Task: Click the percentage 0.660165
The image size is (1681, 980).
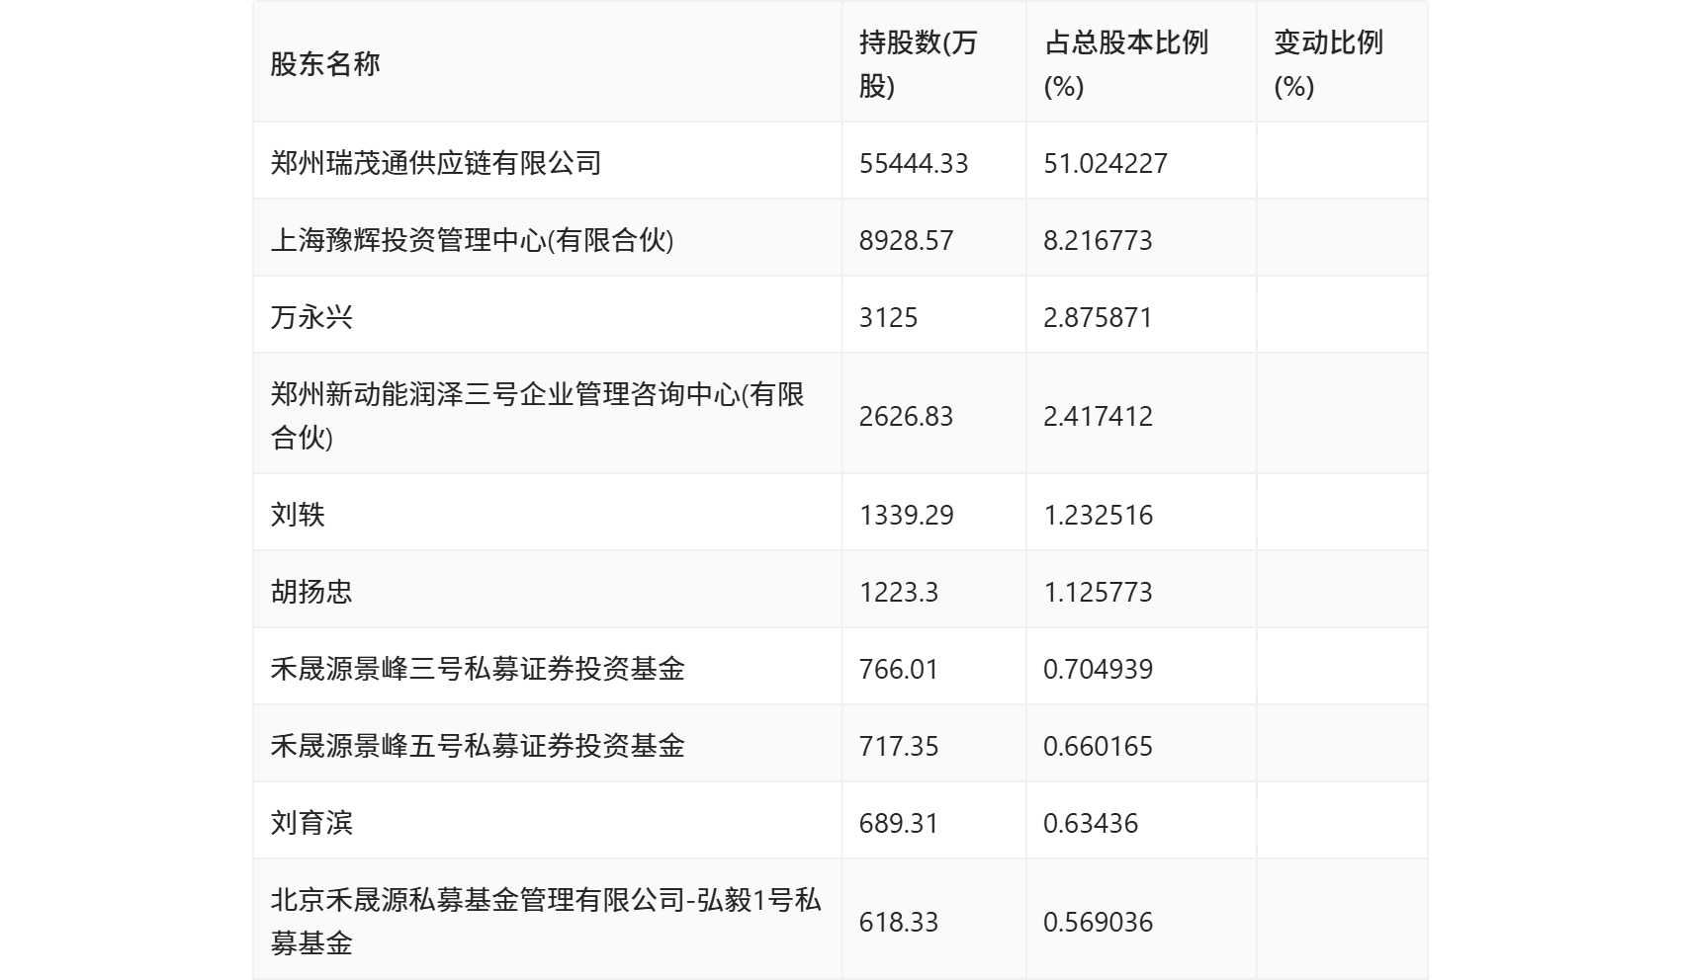Action: coord(1098,746)
